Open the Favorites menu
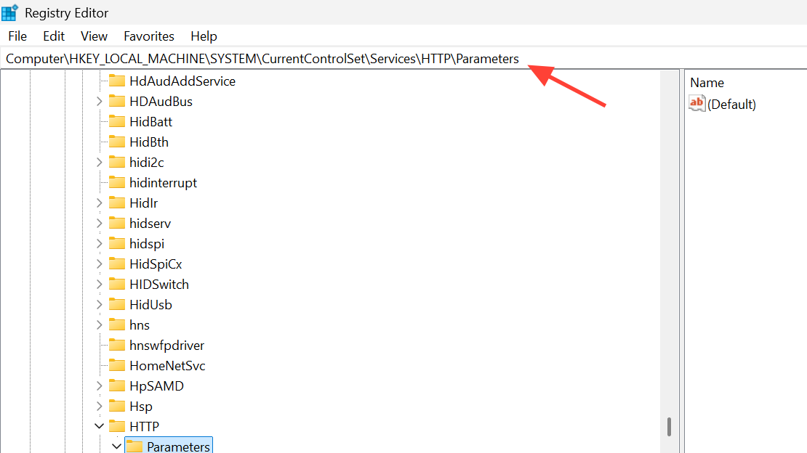Viewport: 807px width, 453px height. (149, 36)
